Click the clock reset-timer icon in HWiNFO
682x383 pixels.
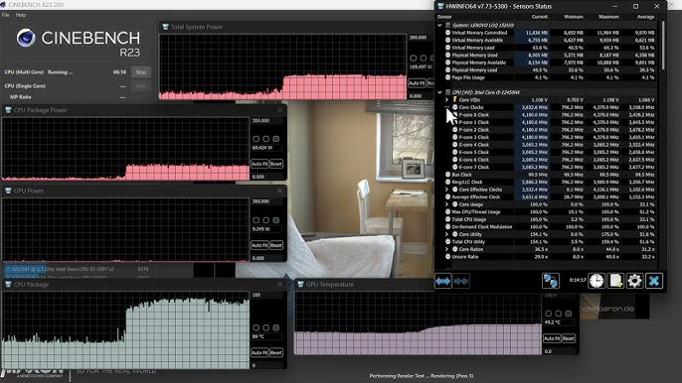pos(597,281)
